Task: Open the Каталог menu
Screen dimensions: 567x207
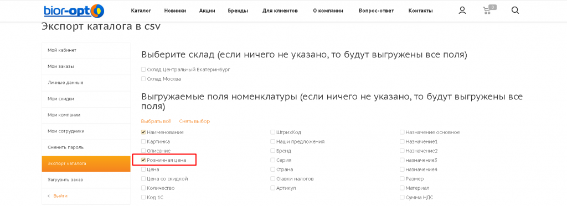Action: pyautogui.click(x=141, y=11)
